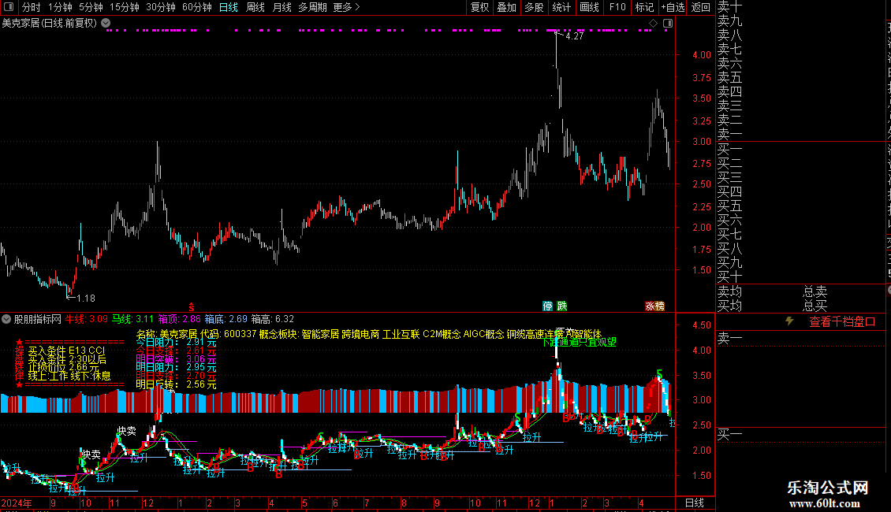
Task: Click the 返回 back button
Action: (701, 7)
